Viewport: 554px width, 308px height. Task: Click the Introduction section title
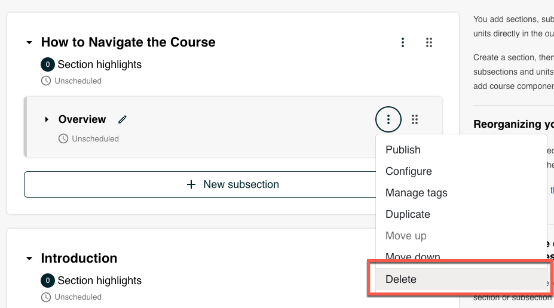79,258
